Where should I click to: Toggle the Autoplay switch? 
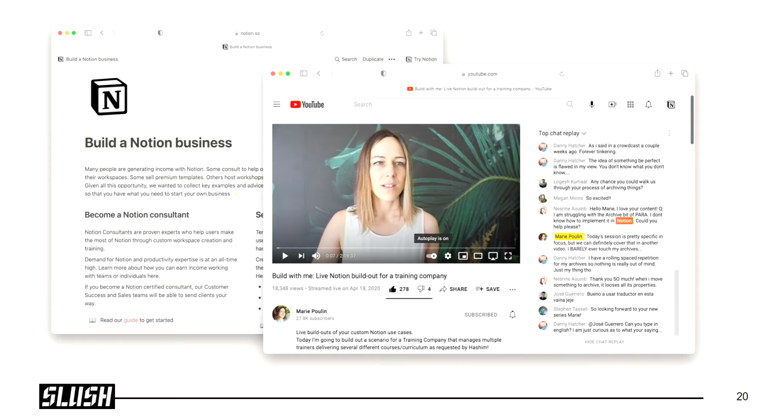(x=432, y=256)
